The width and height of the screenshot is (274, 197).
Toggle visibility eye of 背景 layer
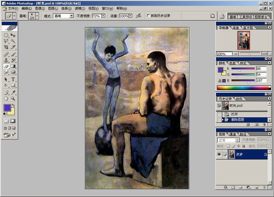click(219, 154)
